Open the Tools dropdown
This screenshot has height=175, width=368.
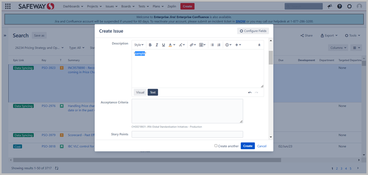click(353, 35)
